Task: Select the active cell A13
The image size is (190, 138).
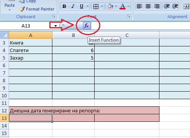Action: (31, 118)
